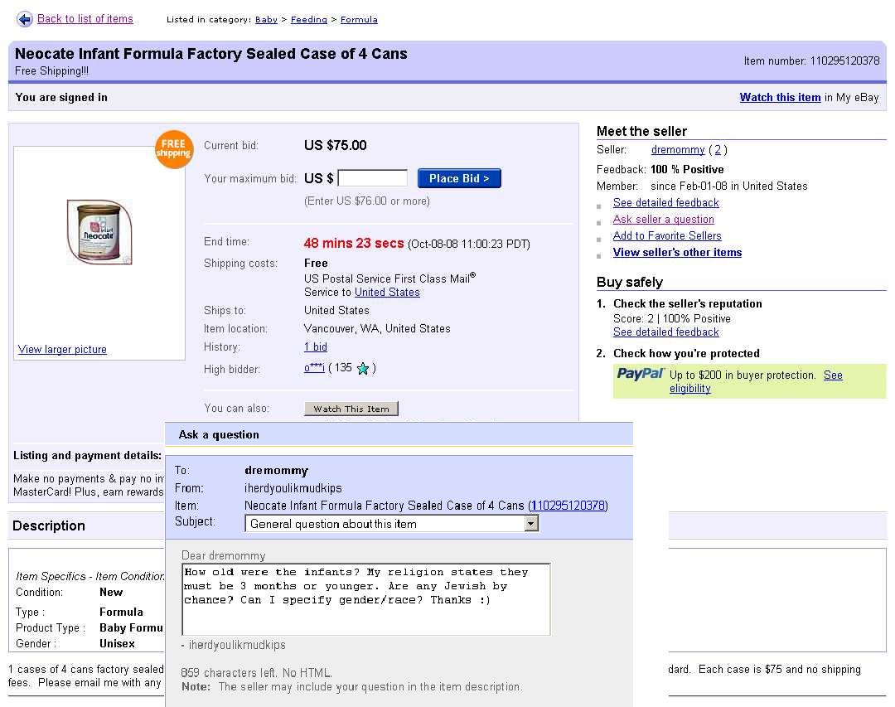Open the item number link in Ask a question

point(568,506)
